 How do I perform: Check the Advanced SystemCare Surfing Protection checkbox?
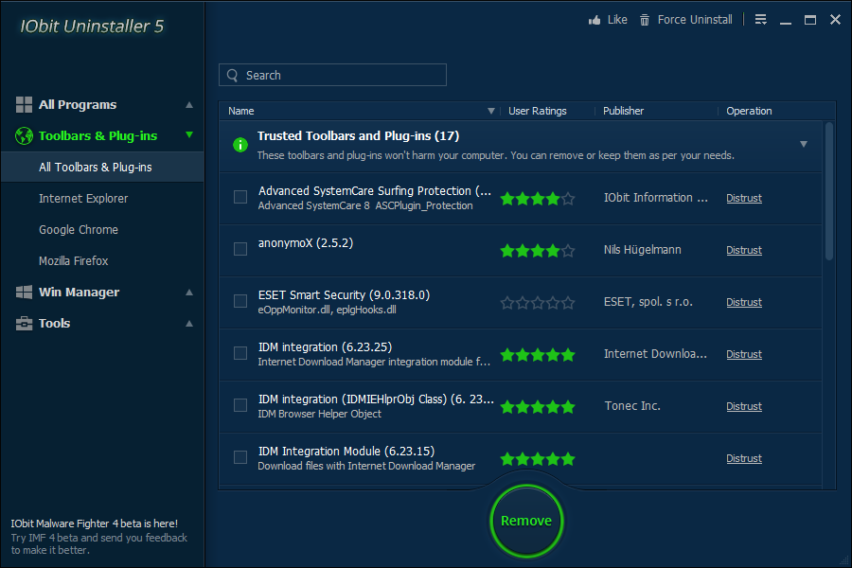click(x=240, y=197)
